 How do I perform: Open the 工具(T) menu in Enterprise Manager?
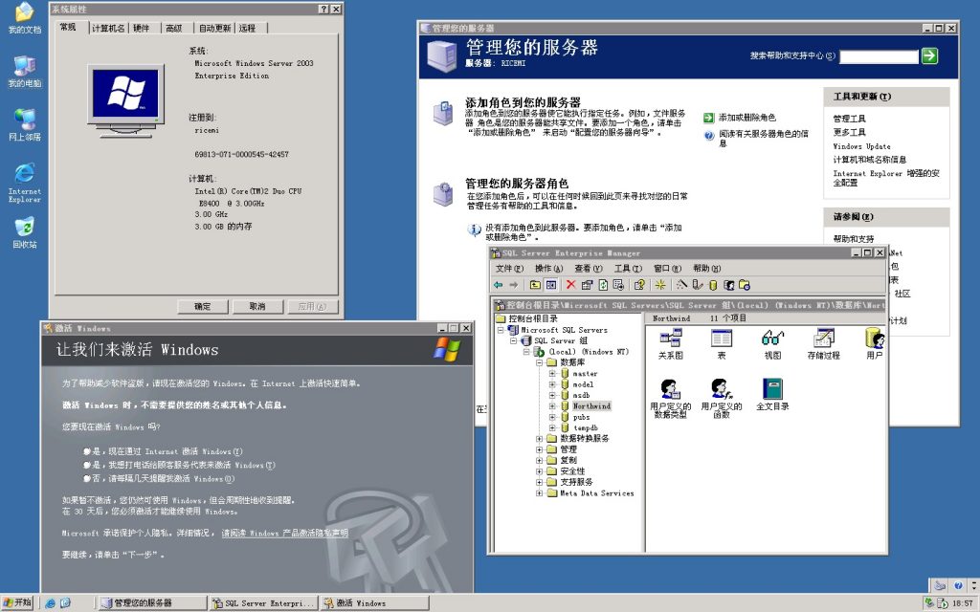point(628,269)
